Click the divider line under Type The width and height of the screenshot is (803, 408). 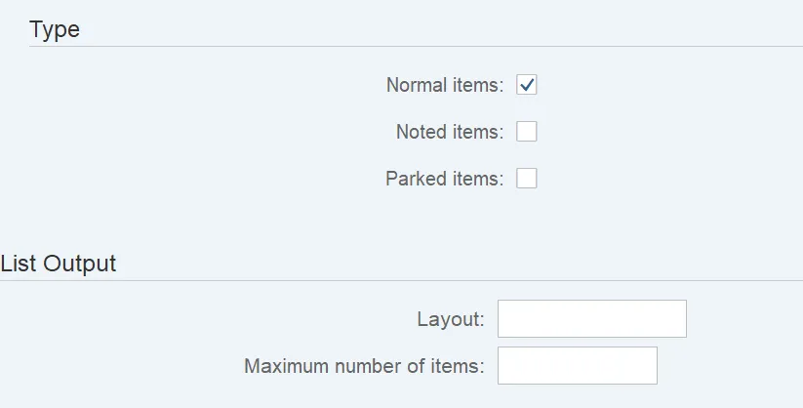(415, 47)
